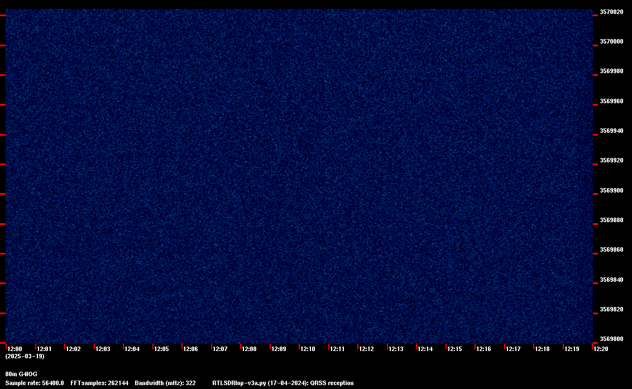Click the 12:19 time label
Screen dimensions: 632x389
pos(572,349)
